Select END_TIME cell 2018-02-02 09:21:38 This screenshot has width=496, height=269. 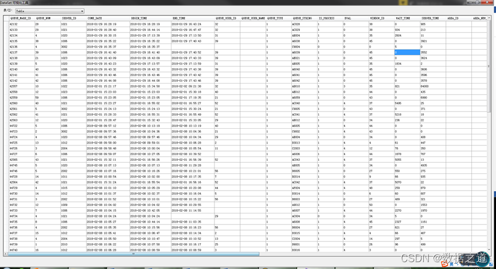(193, 86)
